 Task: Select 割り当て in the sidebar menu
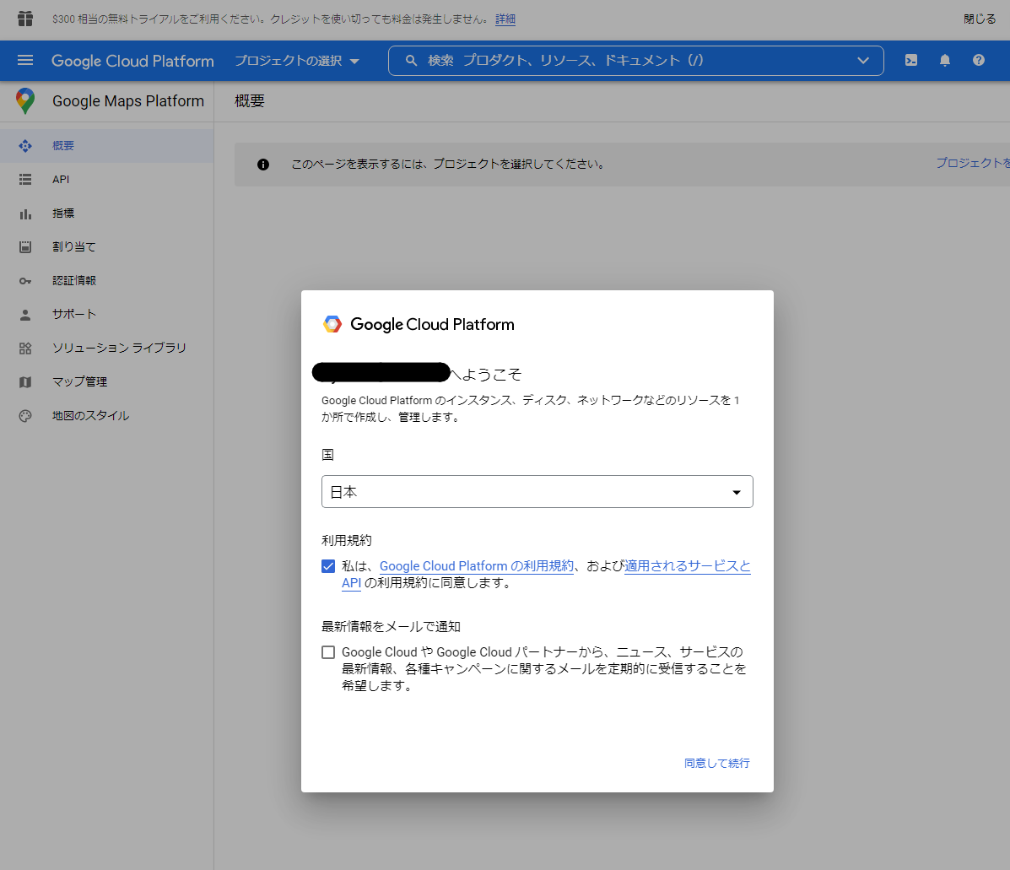(107, 246)
